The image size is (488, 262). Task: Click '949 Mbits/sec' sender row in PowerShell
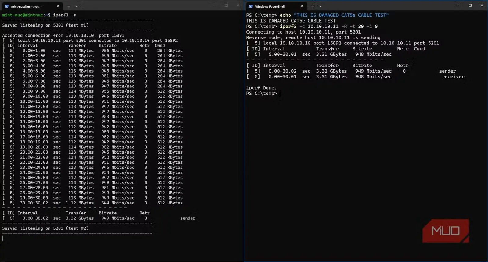pyautogui.click(x=373, y=71)
